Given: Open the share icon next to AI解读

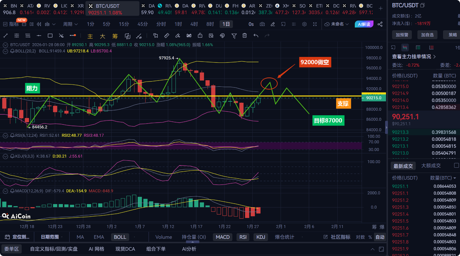Looking at the screenshot, I should 380,24.
